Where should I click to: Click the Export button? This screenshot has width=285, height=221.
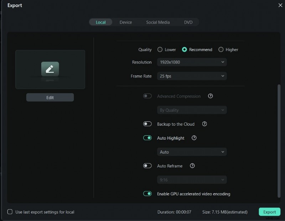(x=269, y=212)
